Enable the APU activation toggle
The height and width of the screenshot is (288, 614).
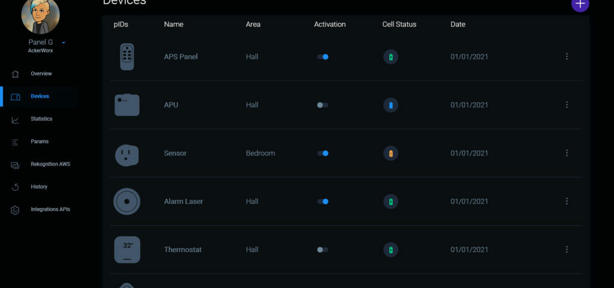[323, 105]
